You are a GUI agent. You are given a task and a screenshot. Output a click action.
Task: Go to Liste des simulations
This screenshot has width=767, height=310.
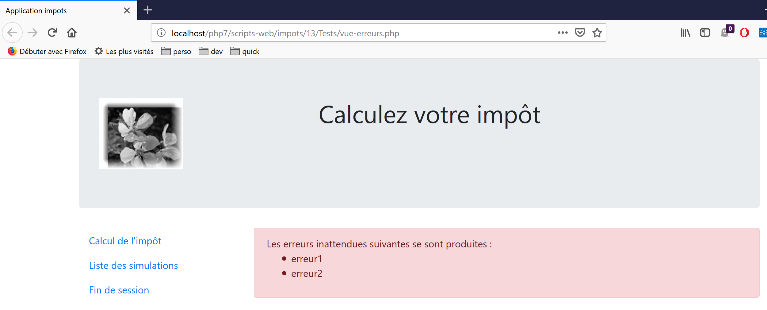tap(133, 265)
